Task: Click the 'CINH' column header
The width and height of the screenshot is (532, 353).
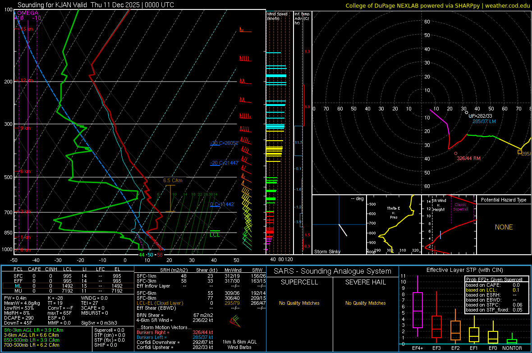Action: click(x=51, y=269)
